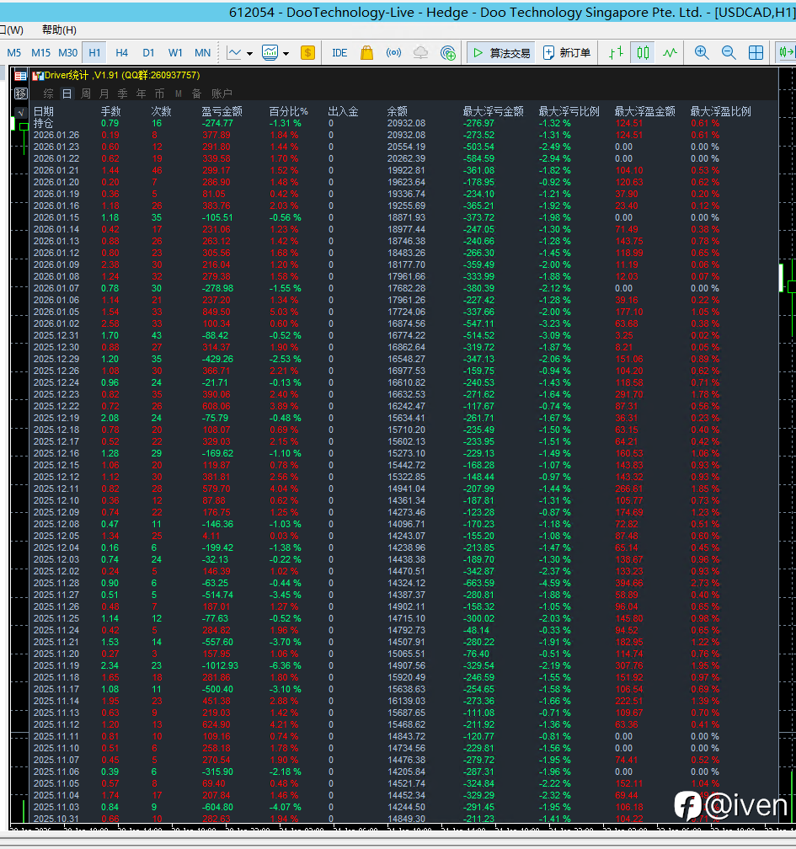Switch to the M tab
796x849 pixels.
tap(179, 93)
